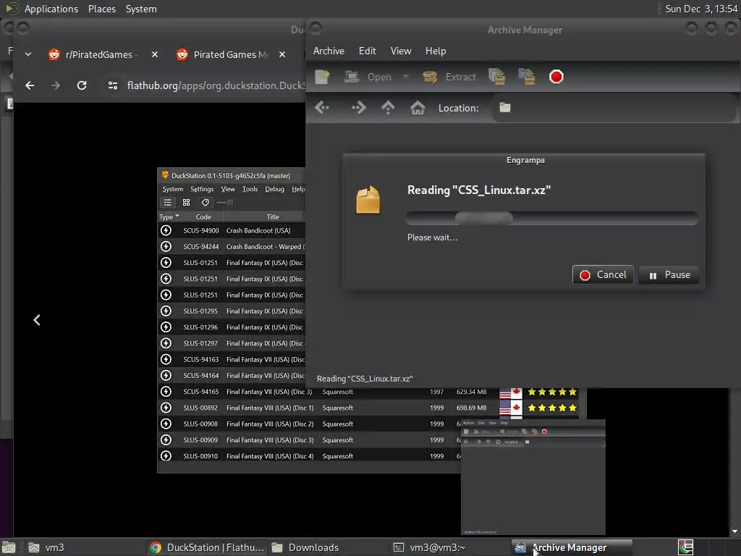
Task: Switch to the DuckStation Flathub Chrome taskbar item
Action: [x=207, y=547]
